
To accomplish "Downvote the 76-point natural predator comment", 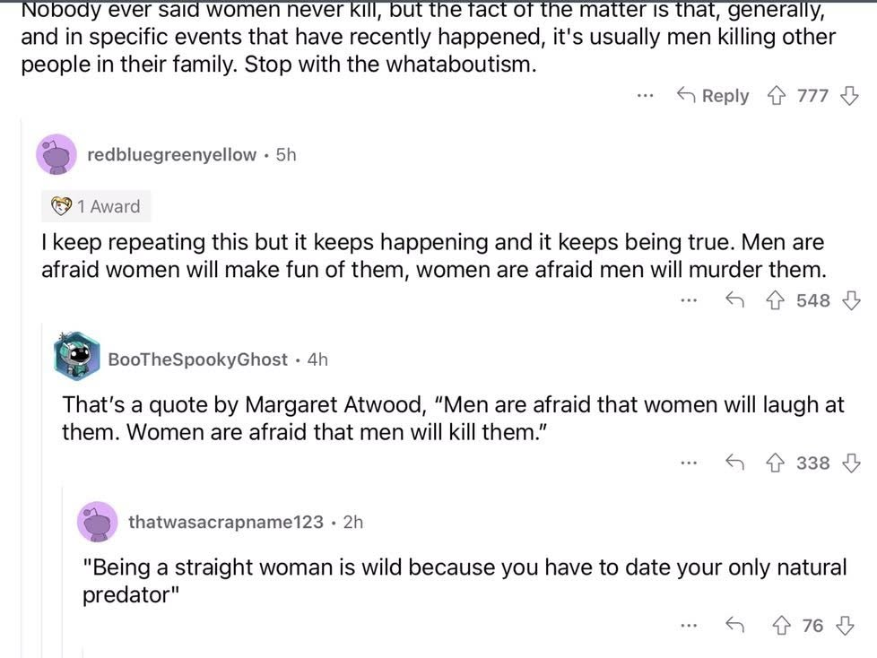I will click(x=844, y=625).
